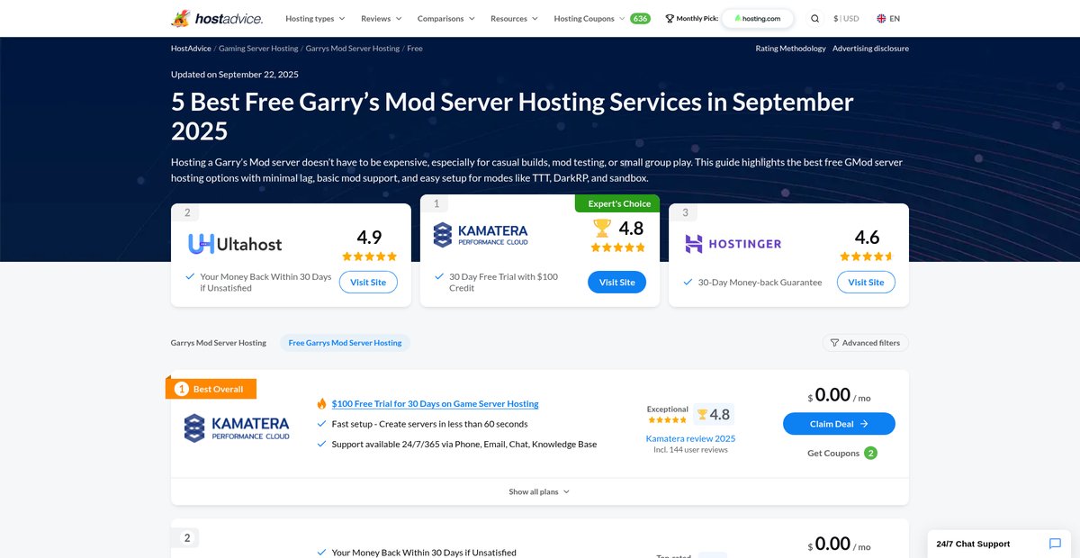Viewport: 1080px width, 558px height.
Task: Click the Ultahost logo in top card
Action: point(235,244)
